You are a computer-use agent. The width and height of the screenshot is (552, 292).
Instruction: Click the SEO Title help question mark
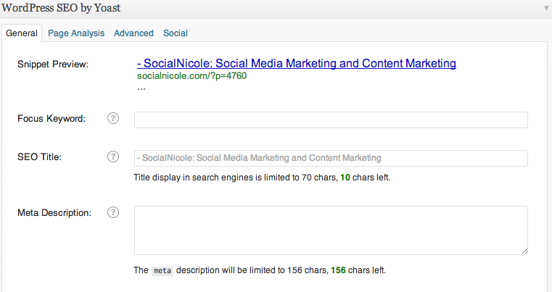[113, 157]
